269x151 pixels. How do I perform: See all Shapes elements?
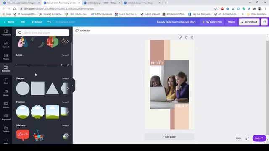click(x=66, y=78)
